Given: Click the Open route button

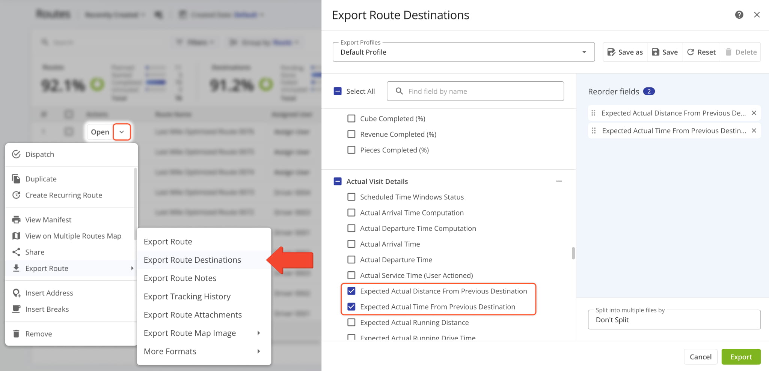Looking at the screenshot, I should 100,132.
